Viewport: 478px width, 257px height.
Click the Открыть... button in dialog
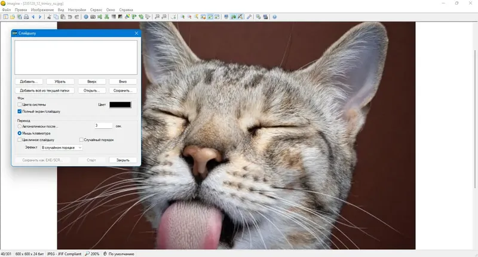click(92, 90)
